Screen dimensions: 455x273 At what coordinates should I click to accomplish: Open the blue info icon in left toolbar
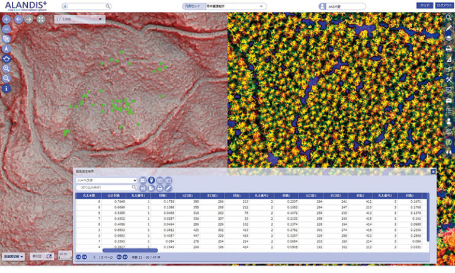point(7,88)
